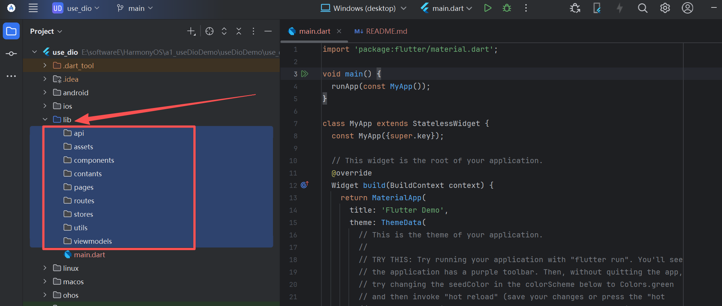Click 'MyApp' in runApp call
The width and height of the screenshot is (722, 306).
401,86
